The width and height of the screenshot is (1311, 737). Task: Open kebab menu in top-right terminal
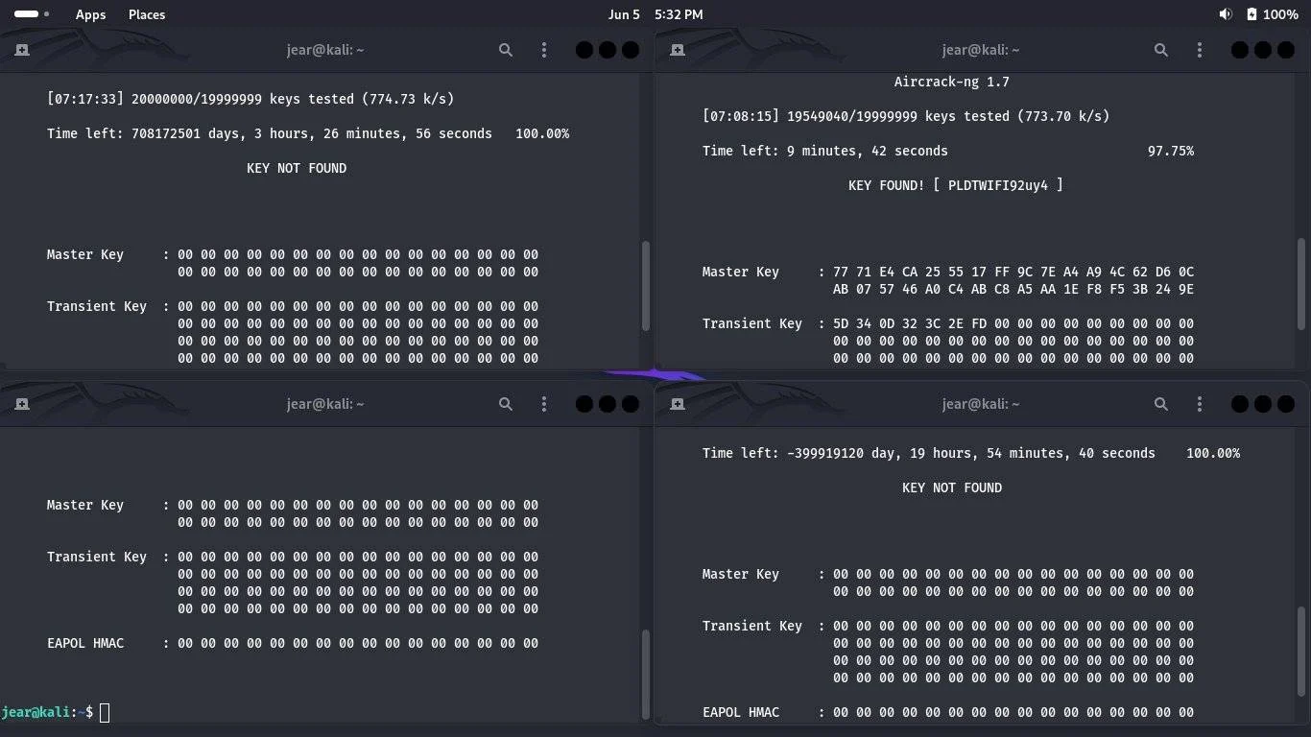coord(1200,50)
